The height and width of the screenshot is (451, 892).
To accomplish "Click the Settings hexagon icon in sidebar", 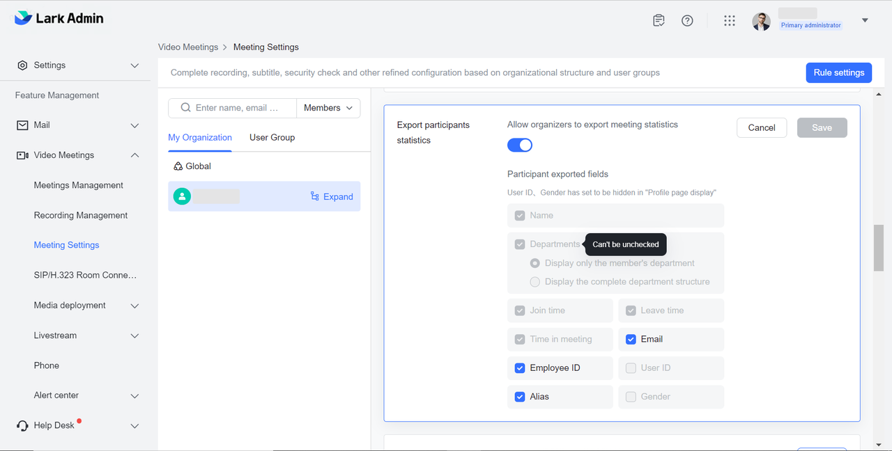I will (22, 65).
